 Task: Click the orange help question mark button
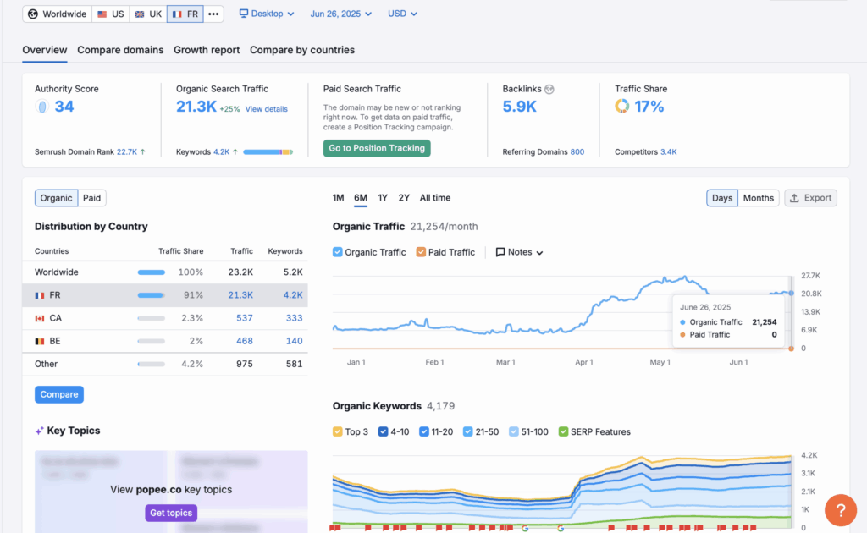(x=840, y=510)
